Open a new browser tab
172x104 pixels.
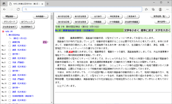pyautogui.click(x=48, y=4)
